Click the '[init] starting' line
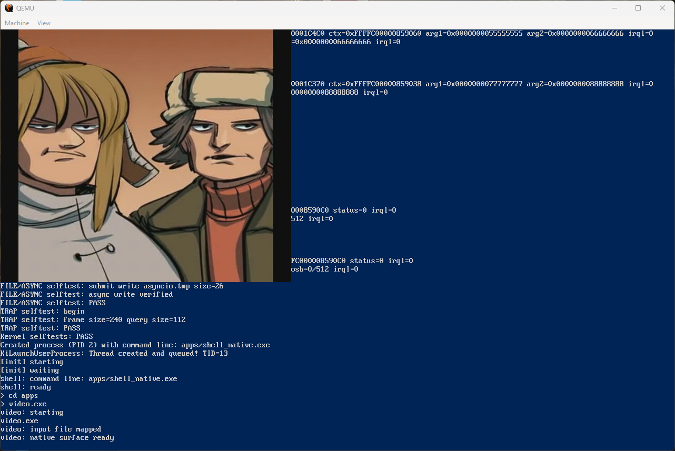The width and height of the screenshot is (675, 451). pos(32,362)
